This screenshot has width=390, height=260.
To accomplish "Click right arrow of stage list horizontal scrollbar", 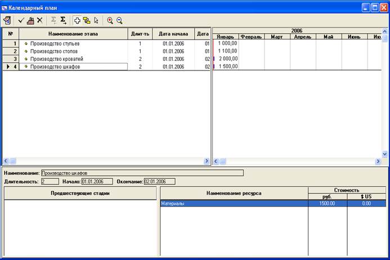I will (207, 161).
